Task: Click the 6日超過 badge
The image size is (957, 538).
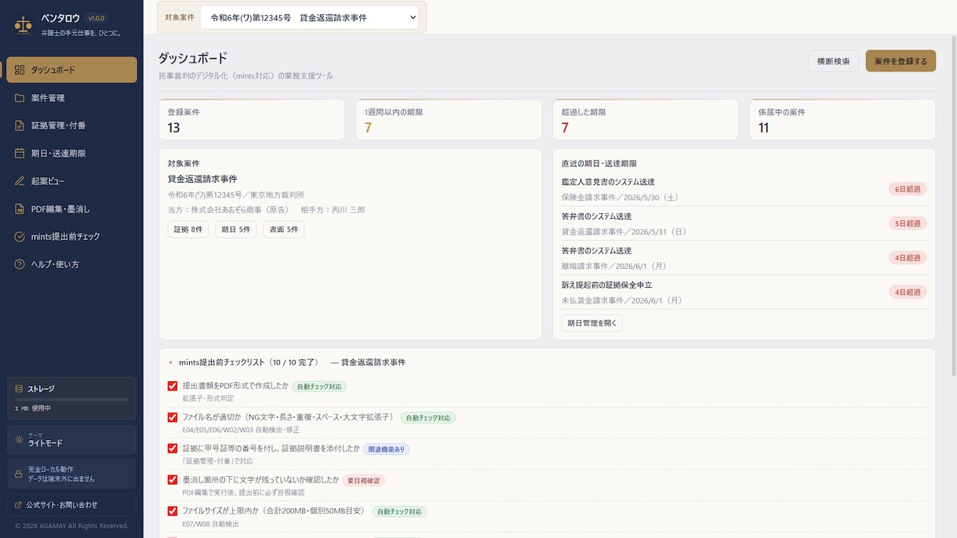Action: (908, 189)
